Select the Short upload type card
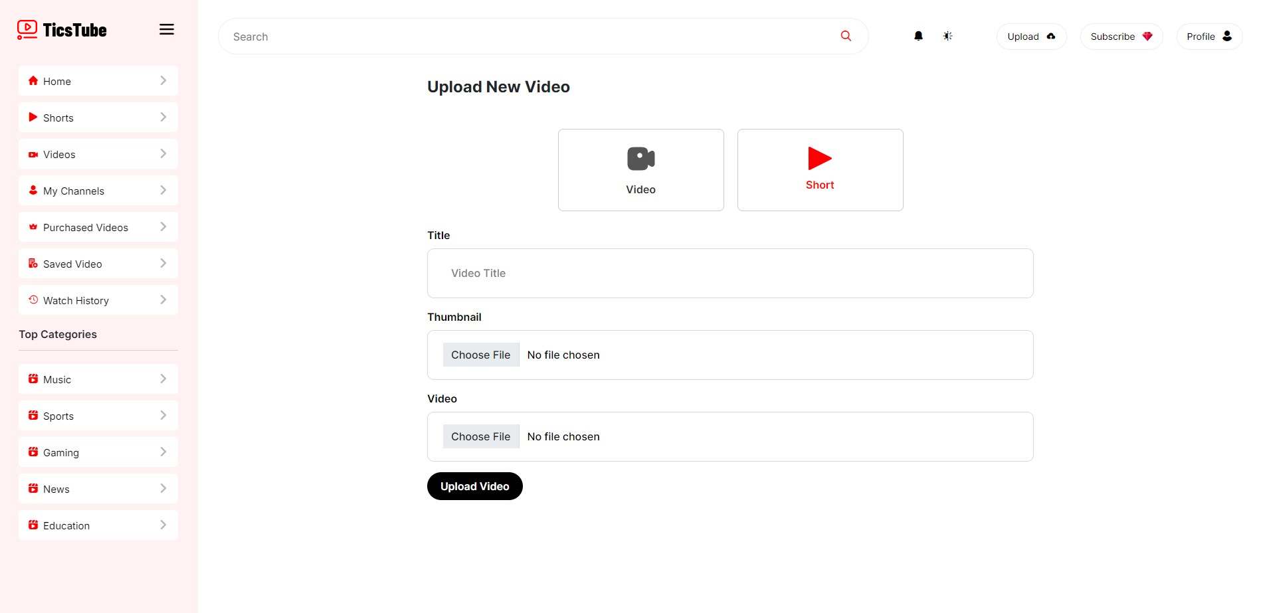The height and width of the screenshot is (613, 1261). (x=820, y=170)
